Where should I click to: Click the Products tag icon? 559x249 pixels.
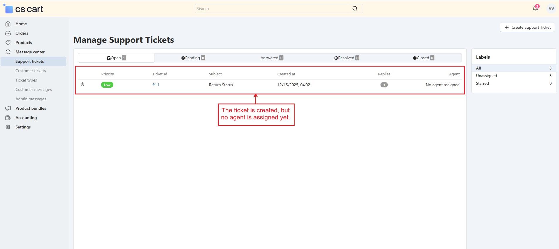click(x=8, y=43)
